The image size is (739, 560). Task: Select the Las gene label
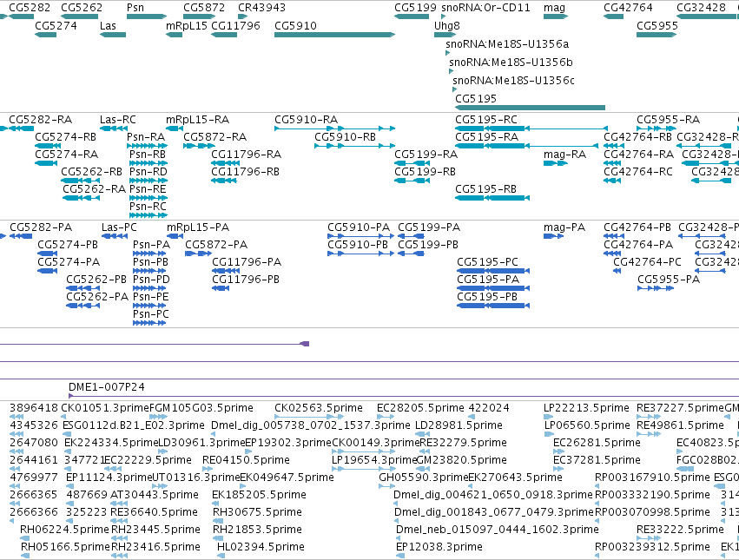108,26
